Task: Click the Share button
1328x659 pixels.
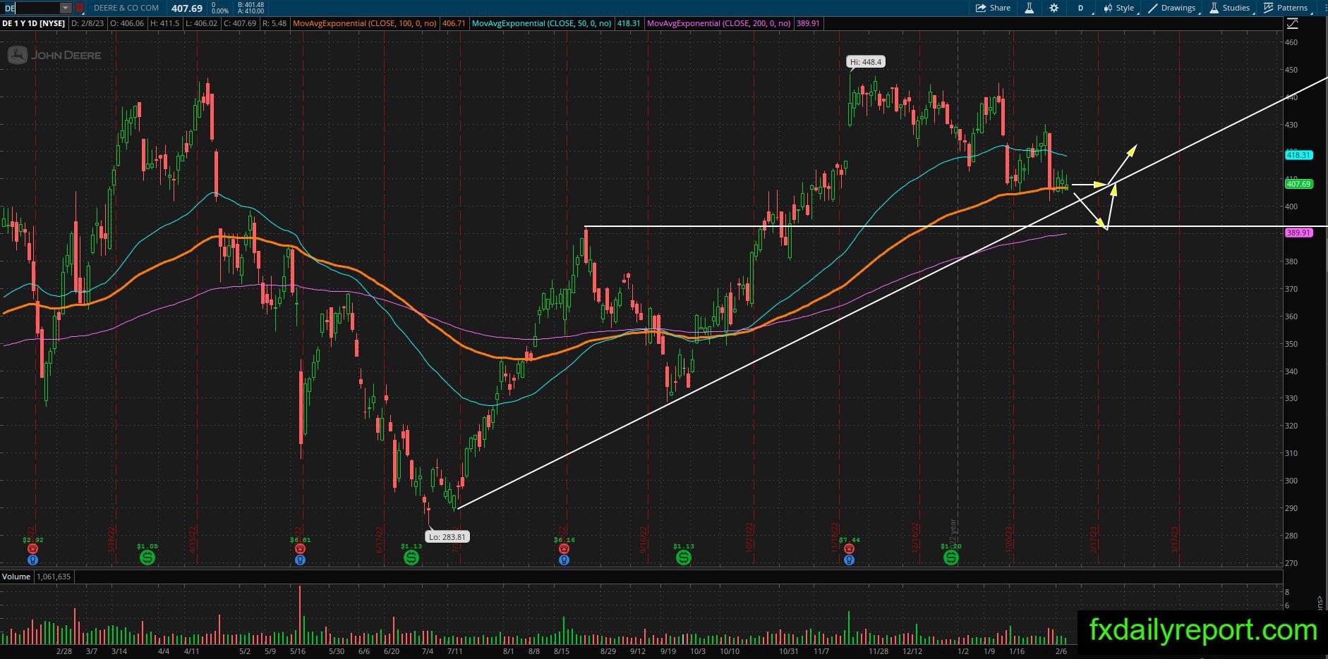Action: [994, 8]
